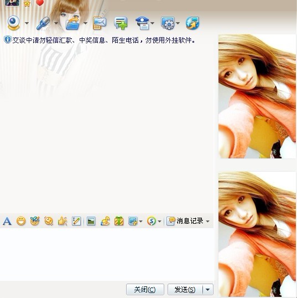Expand microphone voice call options arrow
Image resolution: width=297 pixels, height=298 pixels.
[x=56, y=23]
